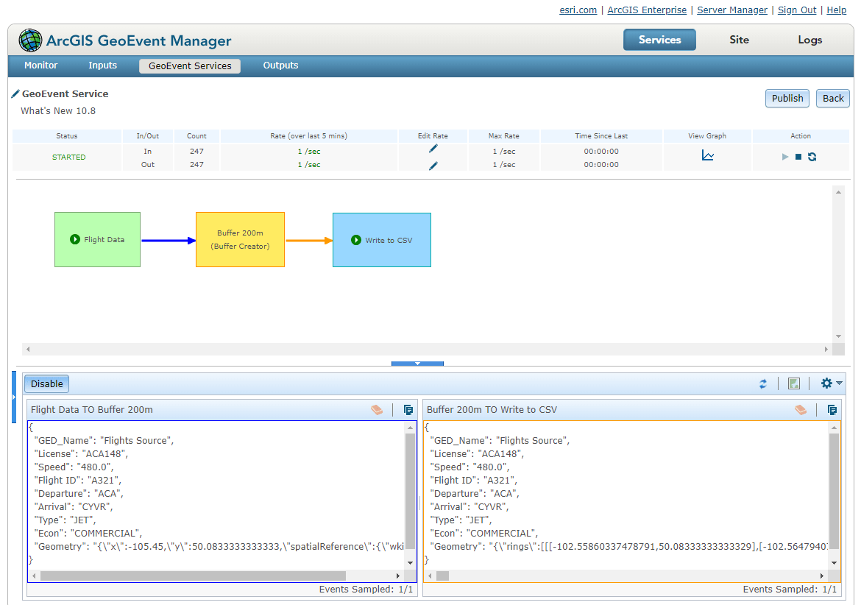Stop the service with the square icon

coord(798,157)
